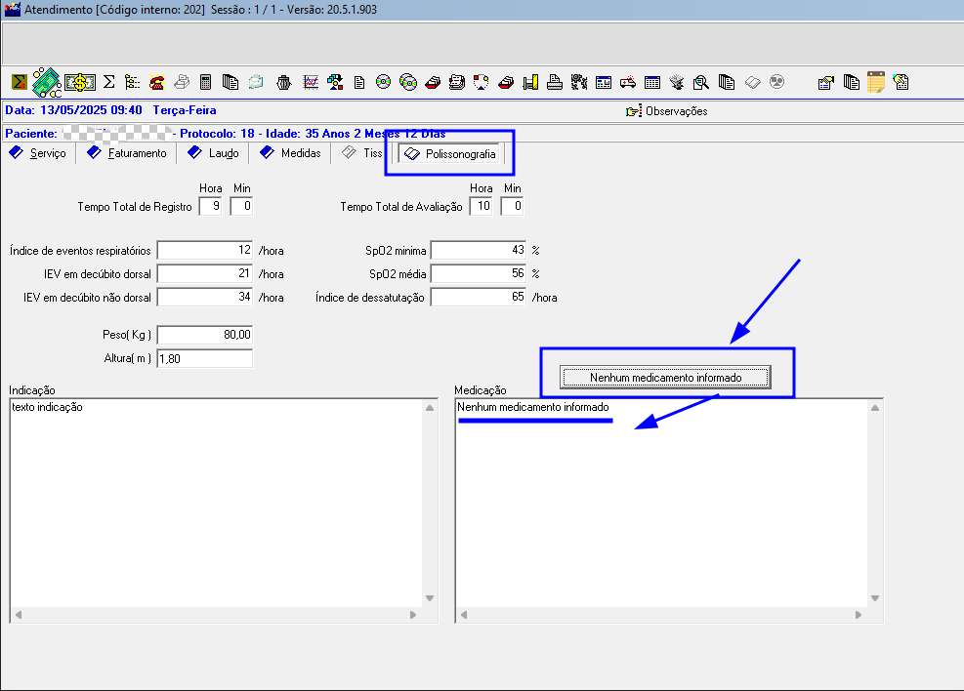This screenshot has height=691, width=964.
Task: Click the IEV em decúbito dorsal field
Action: pos(205,274)
